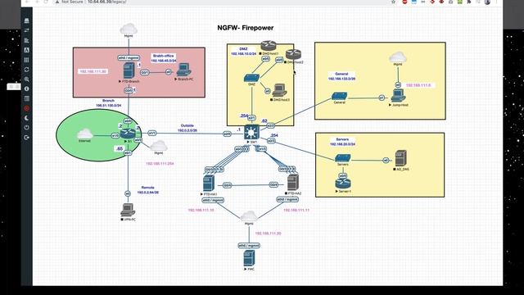Image resolution: width=524 pixels, height=295 pixels.
Task: Click the Branch-office subnet label
Action: pos(163,58)
